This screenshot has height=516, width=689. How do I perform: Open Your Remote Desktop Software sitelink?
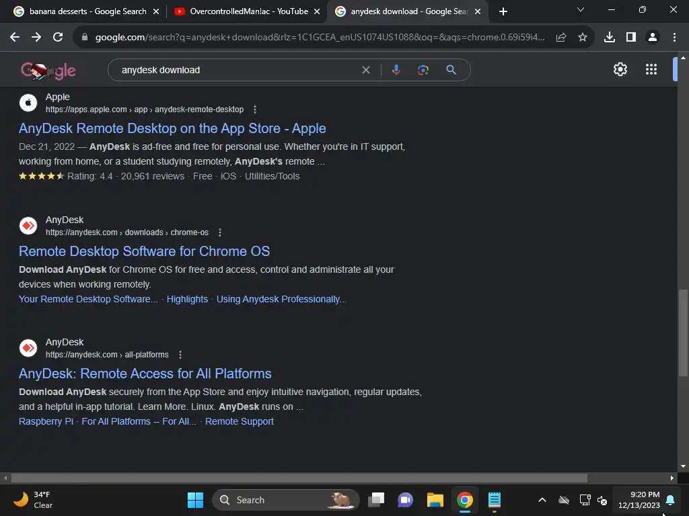[x=88, y=299]
